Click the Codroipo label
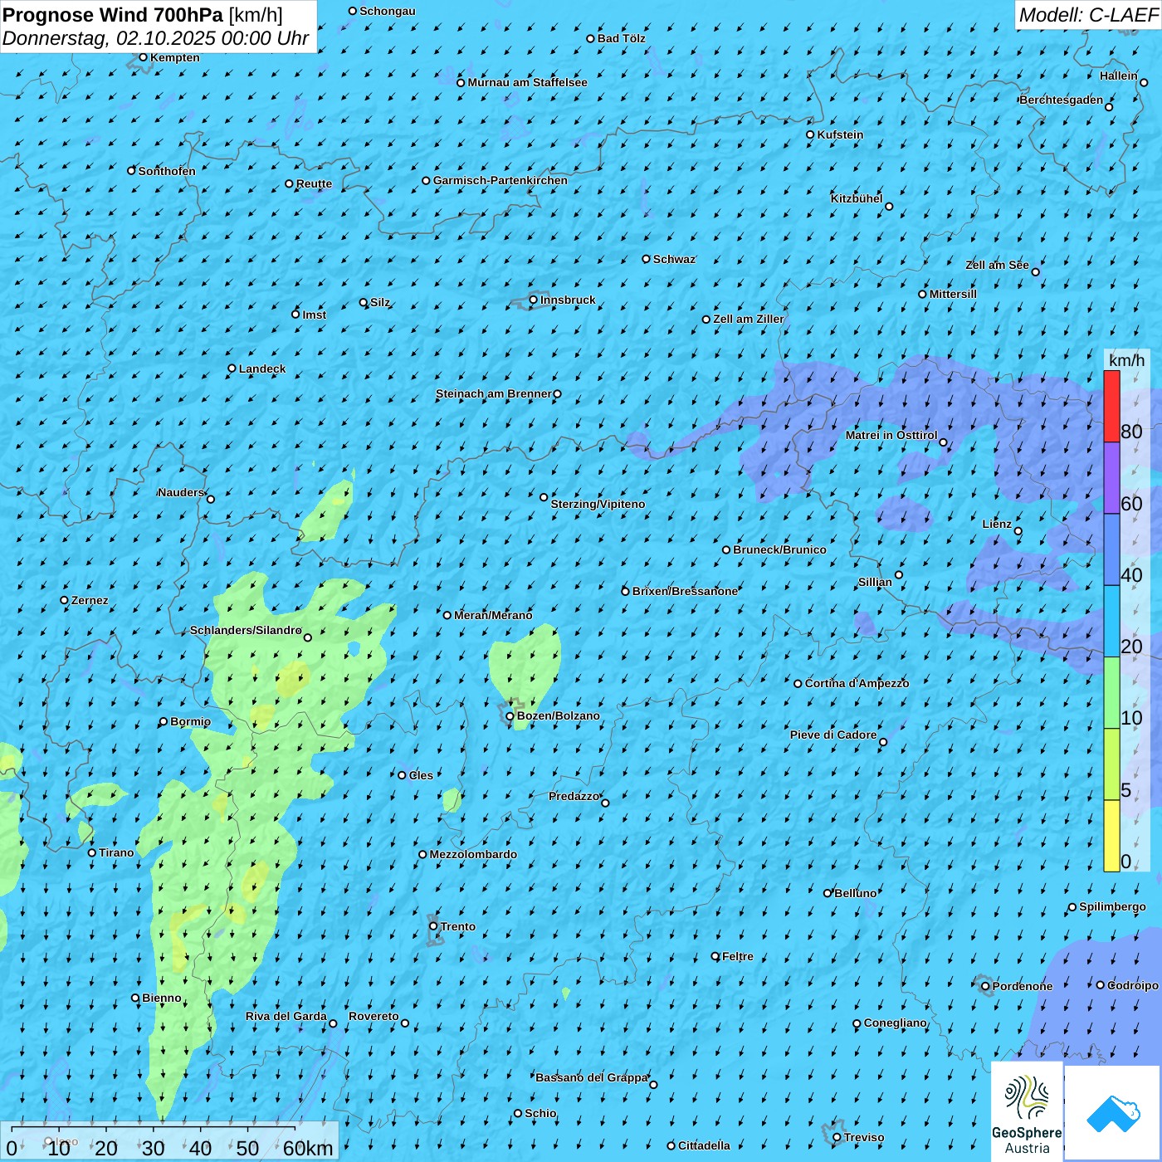This screenshot has height=1162, width=1162. point(1133,985)
